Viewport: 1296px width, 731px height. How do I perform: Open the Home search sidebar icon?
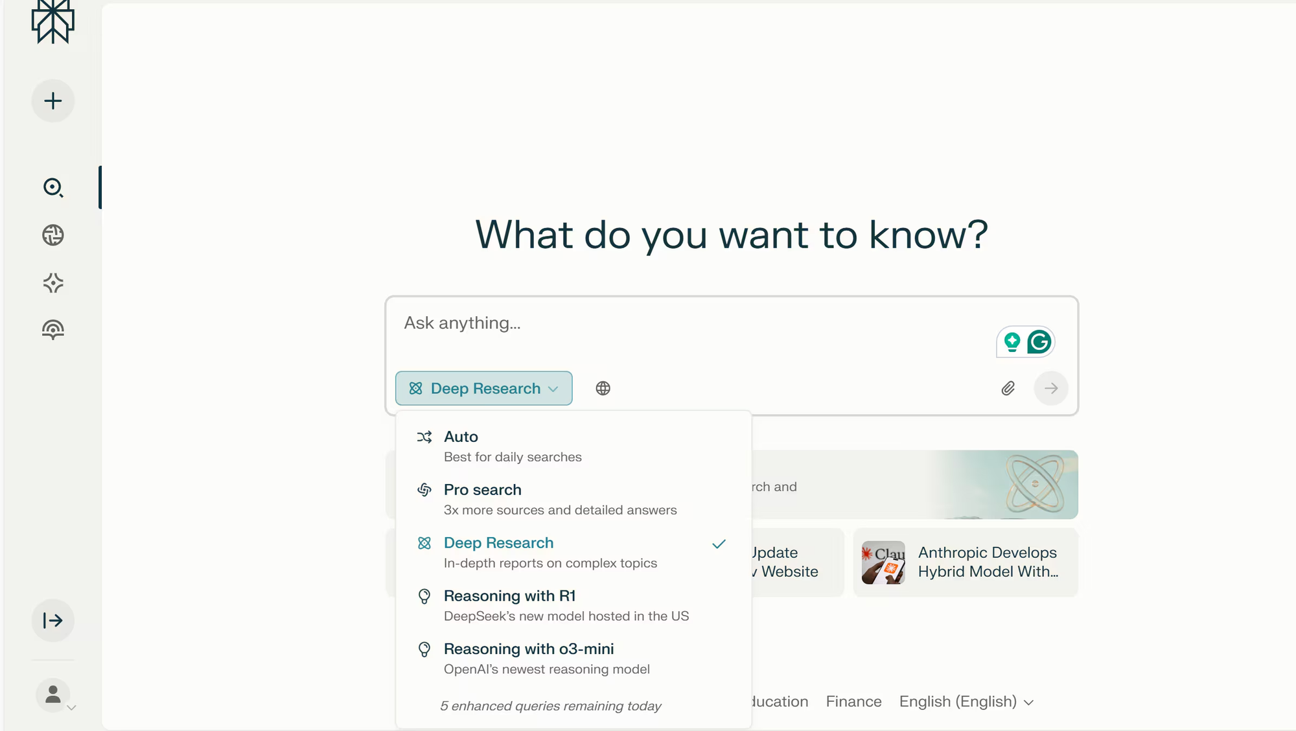tap(53, 188)
